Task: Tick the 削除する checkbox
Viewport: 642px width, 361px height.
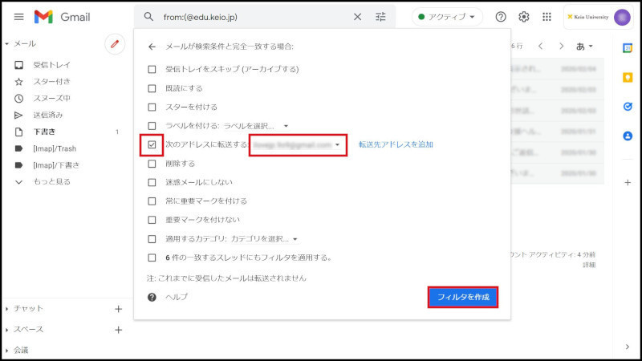Action: tap(152, 163)
